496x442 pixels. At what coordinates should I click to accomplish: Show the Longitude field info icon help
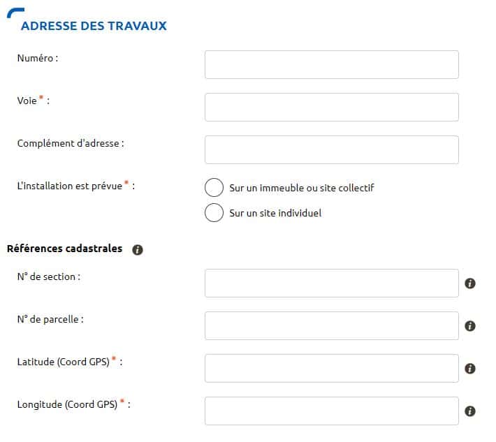pyautogui.click(x=470, y=411)
